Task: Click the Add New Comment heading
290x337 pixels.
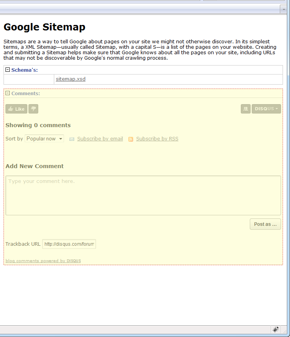Action: [35, 166]
